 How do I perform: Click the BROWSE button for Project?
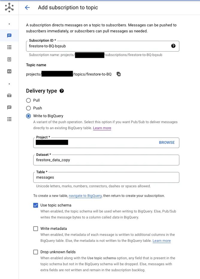167,143
